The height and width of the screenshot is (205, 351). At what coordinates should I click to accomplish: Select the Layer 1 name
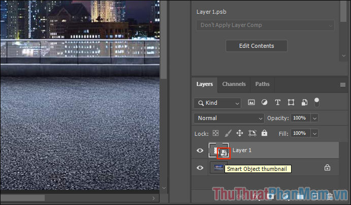(242, 150)
